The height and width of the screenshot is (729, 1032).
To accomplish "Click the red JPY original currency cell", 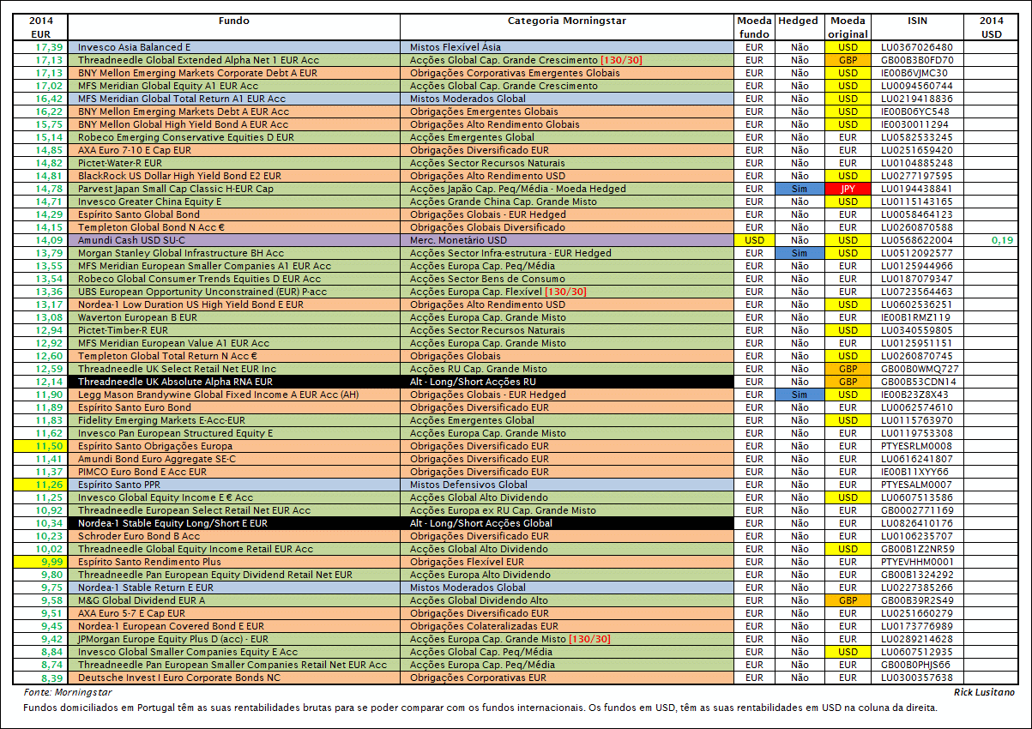I will coord(848,189).
